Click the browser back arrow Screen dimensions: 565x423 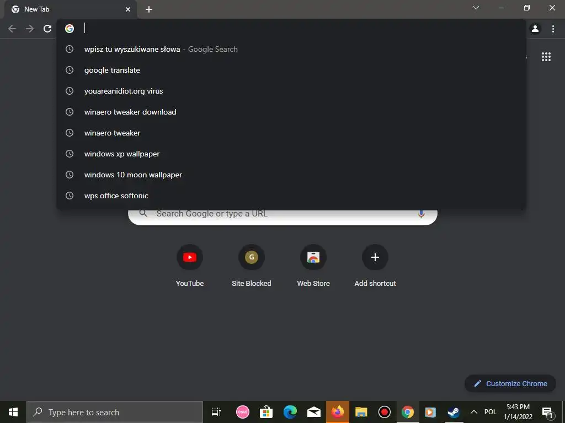[x=12, y=29]
